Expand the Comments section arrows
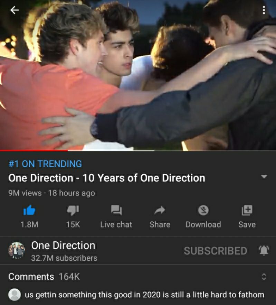 pyautogui.click(x=264, y=276)
